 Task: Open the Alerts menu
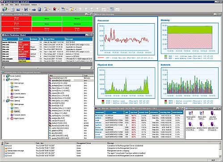17,5
